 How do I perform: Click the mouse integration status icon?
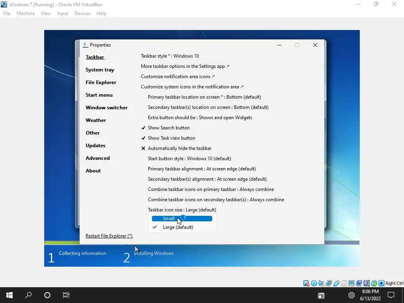[374, 283]
